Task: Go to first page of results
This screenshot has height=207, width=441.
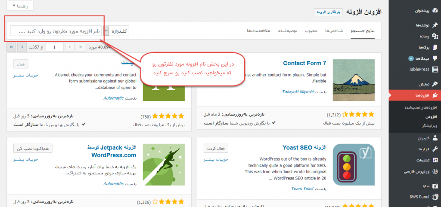Action: tap(81, 47)
